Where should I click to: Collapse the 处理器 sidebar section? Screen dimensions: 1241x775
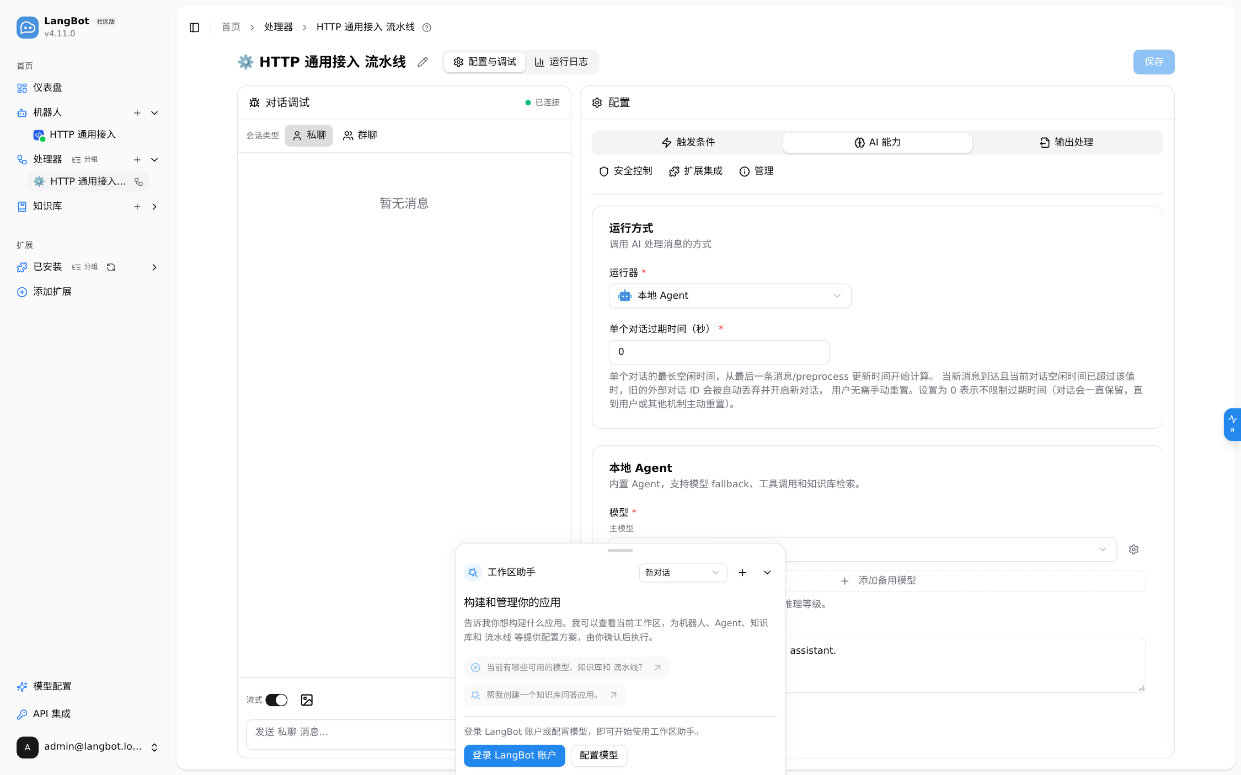point(154,160)
